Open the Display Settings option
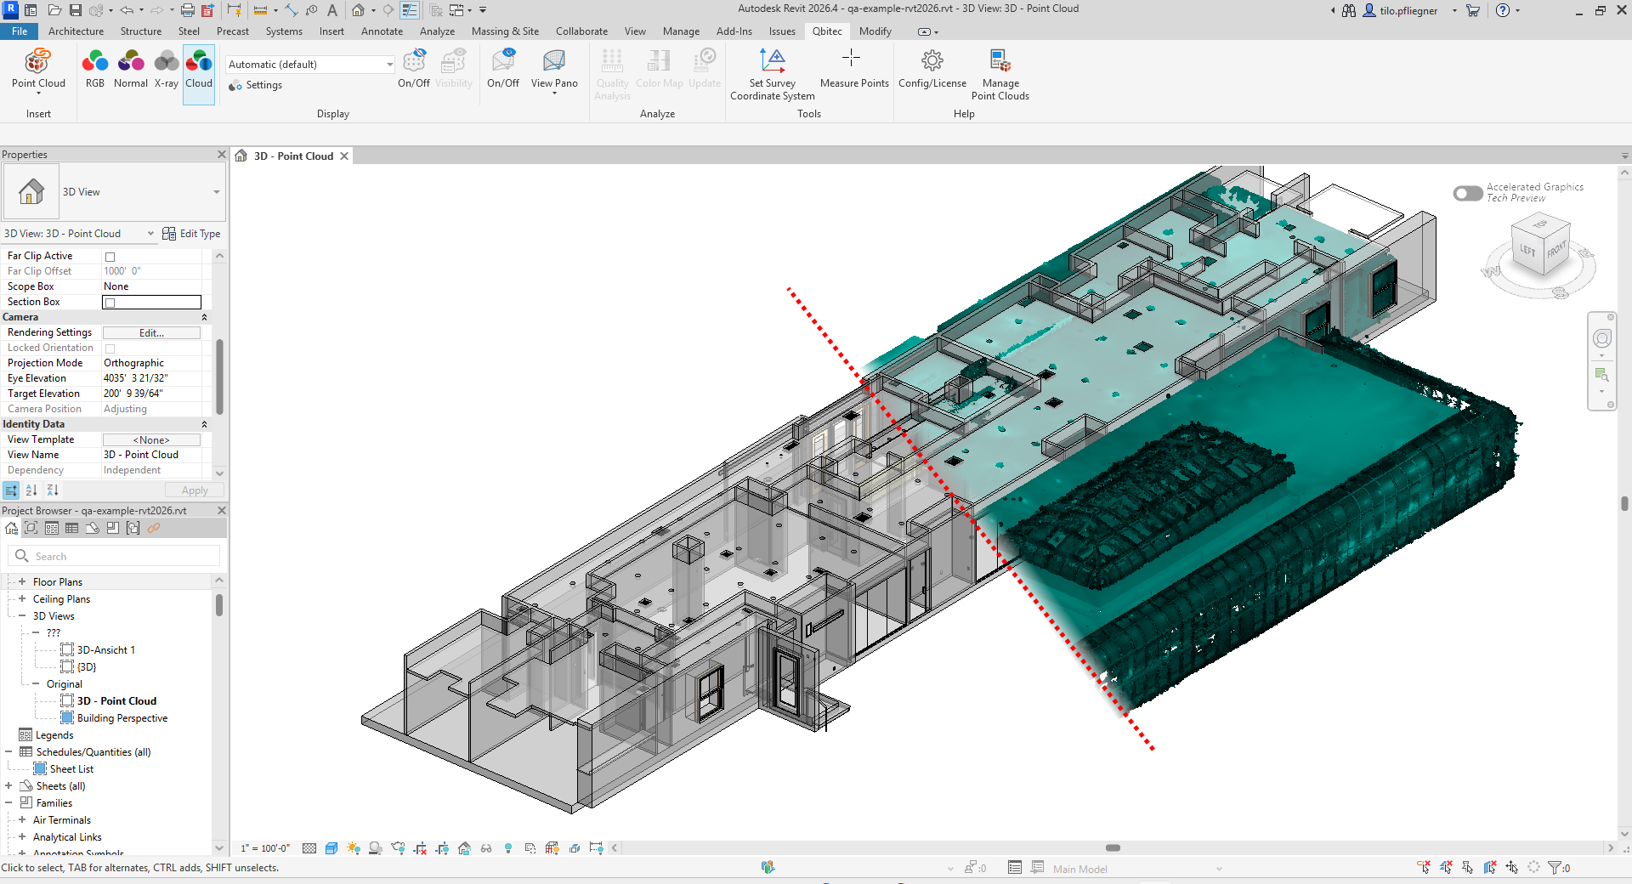Image resolution: width=1632 pixels, height=884 pixels. pyautogui.click(x=255, y=86)
